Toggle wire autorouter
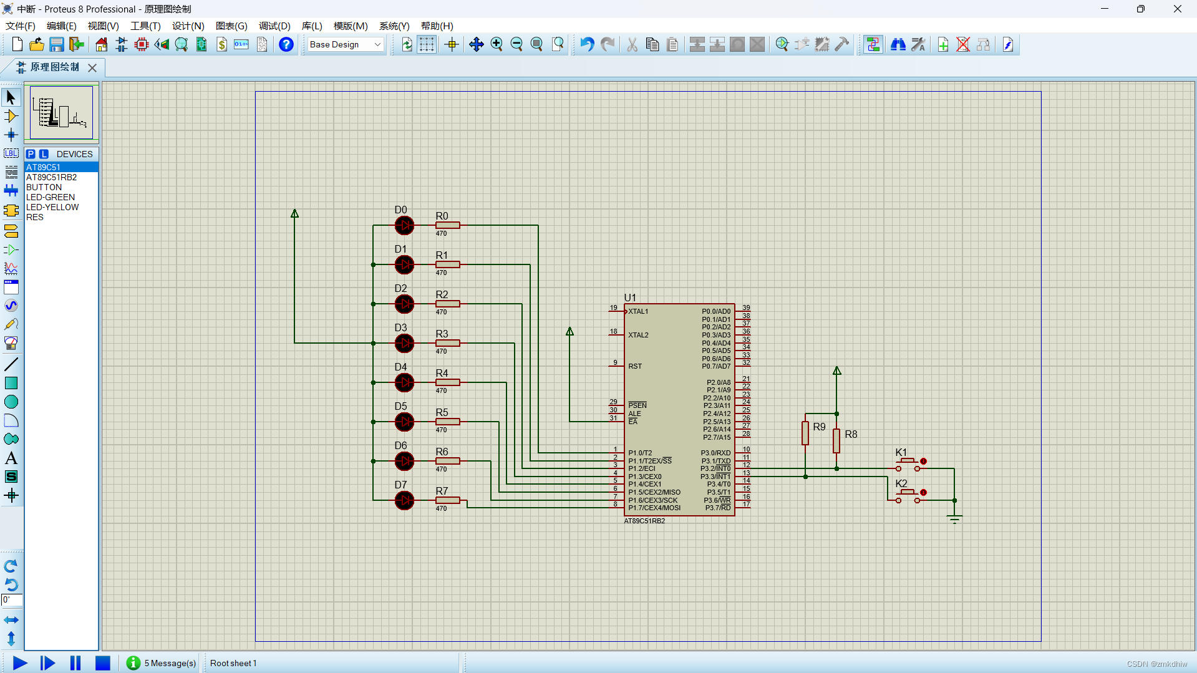 click(x=873, y=44)
